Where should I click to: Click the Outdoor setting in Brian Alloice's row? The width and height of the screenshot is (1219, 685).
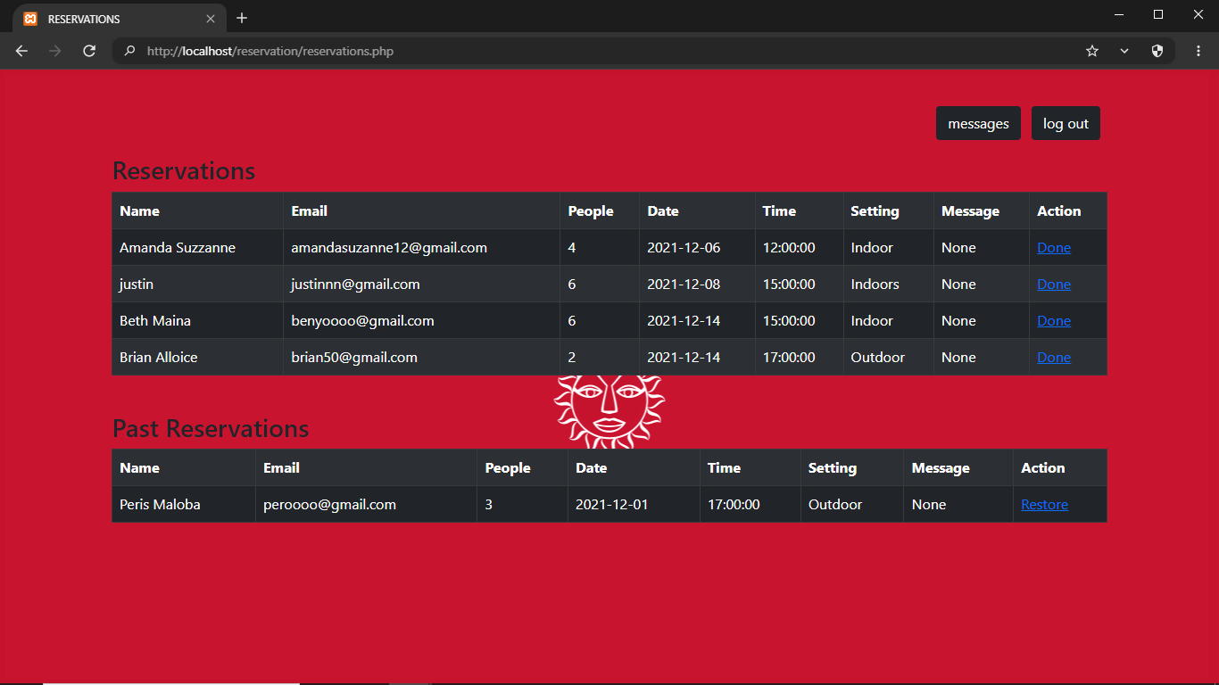[x=877, y=358]
